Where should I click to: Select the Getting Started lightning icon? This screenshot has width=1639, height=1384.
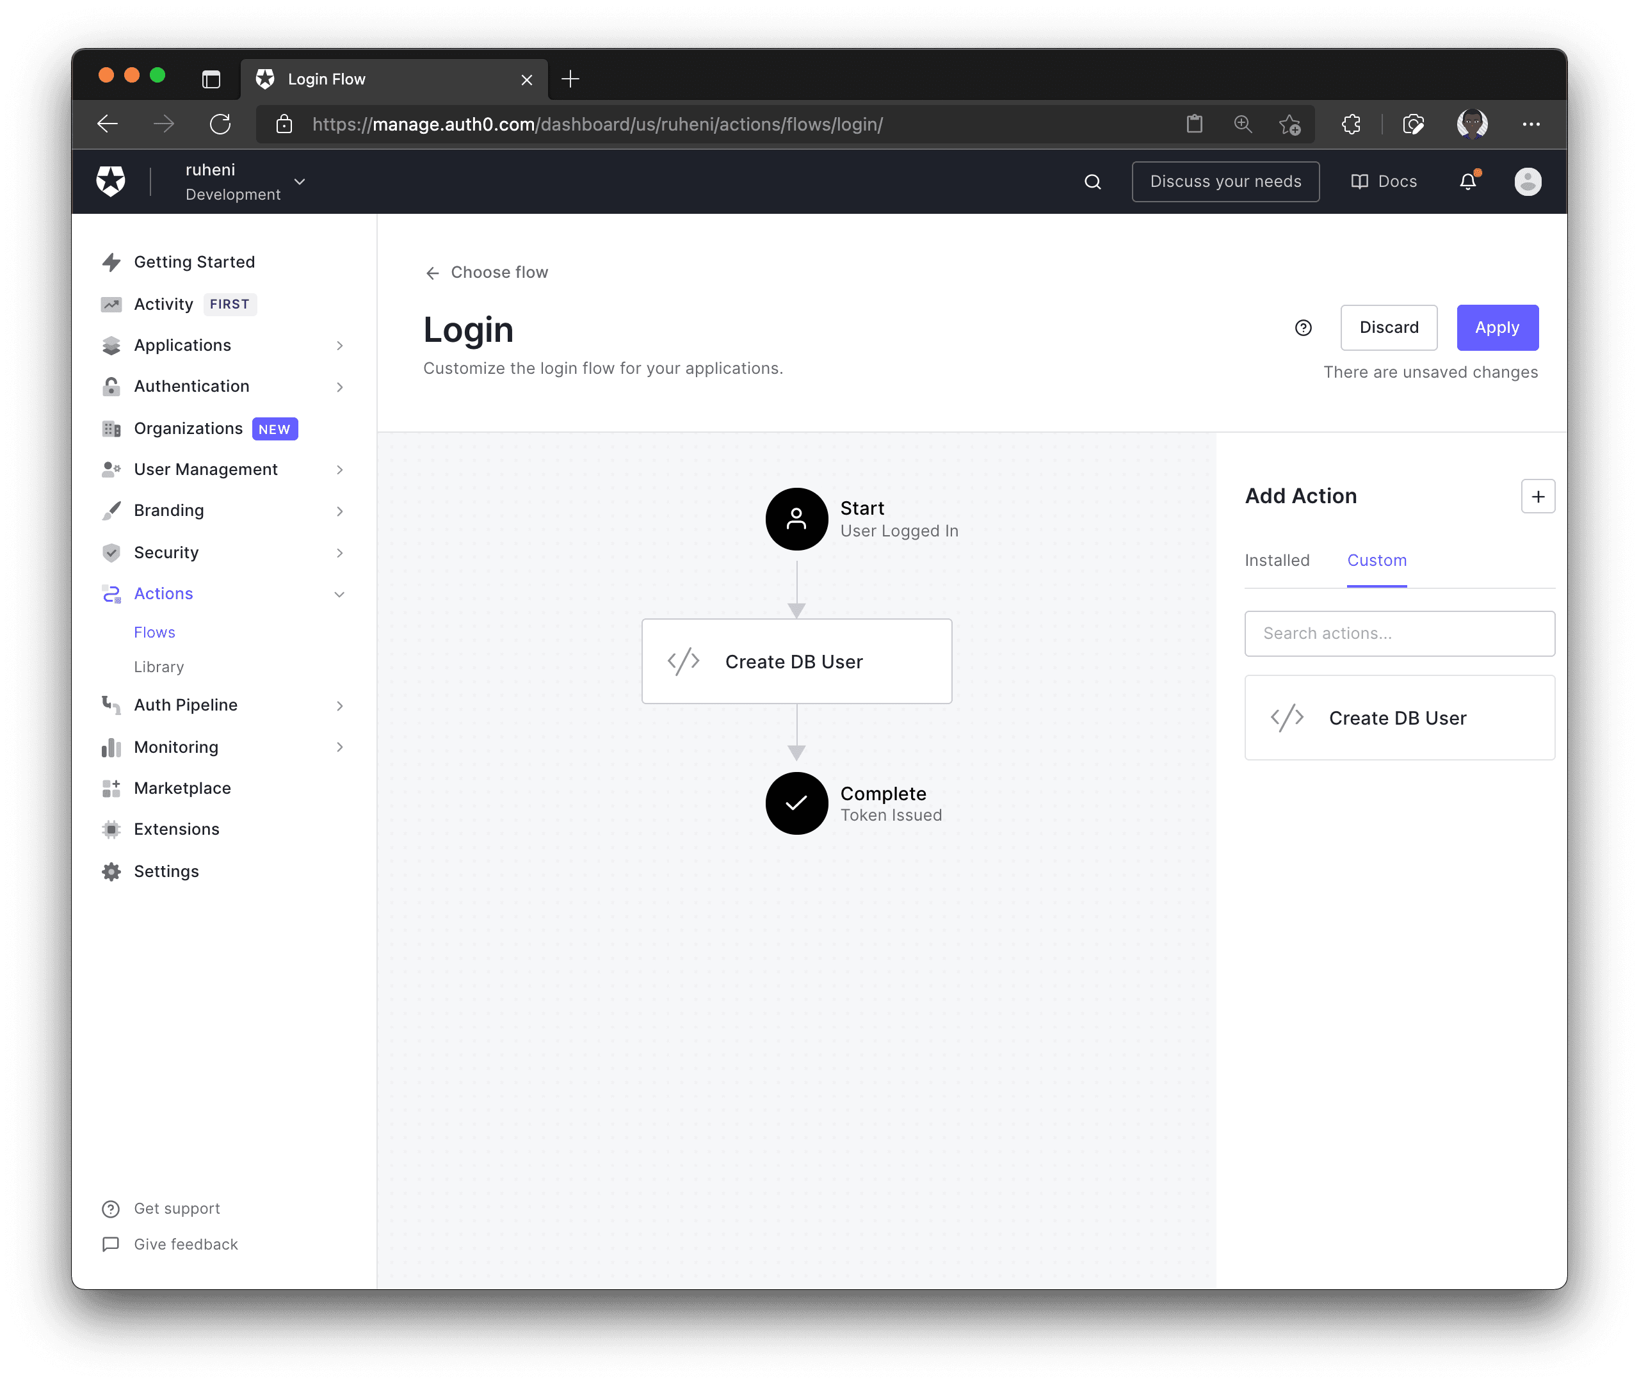click(111, 261)
